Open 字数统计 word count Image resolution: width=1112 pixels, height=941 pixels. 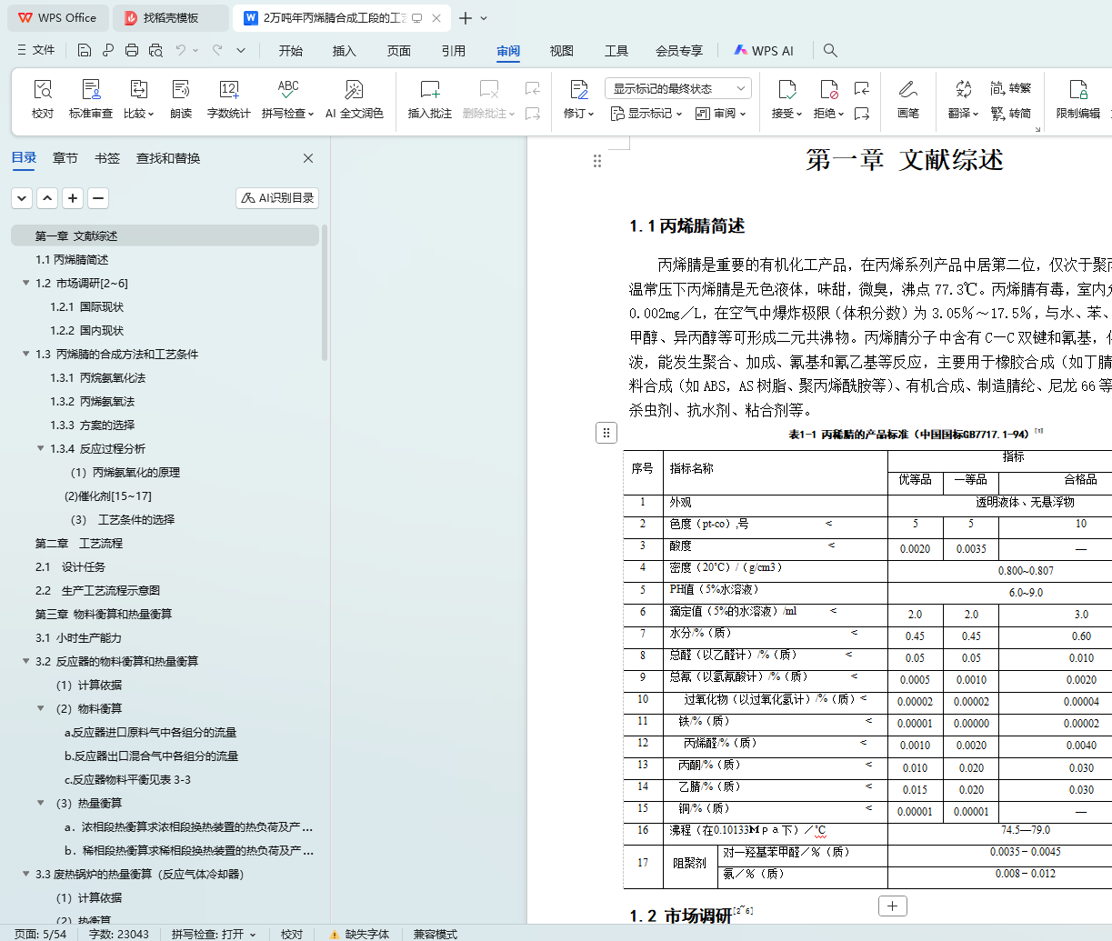(229, 99)
